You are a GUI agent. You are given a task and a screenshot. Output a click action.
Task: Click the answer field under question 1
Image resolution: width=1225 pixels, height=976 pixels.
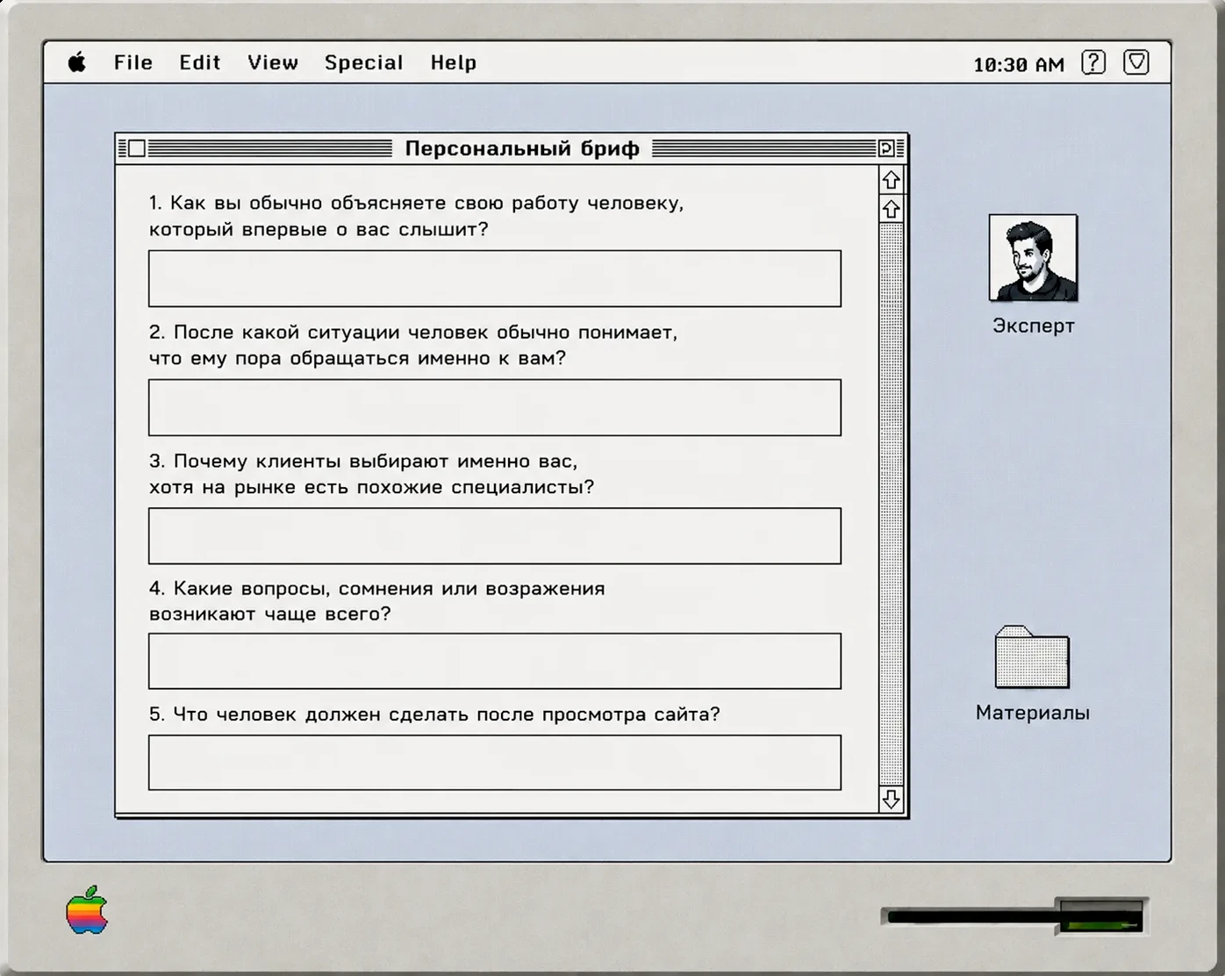(495, 279)
